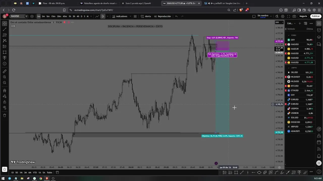Open the emoji icons tool
The width and height of the screenshot is (323, 181).
coord(5,64)
